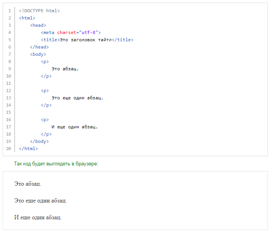Click line number 11 in the gutter
This screenshot has width=274, height=233.
pyautogui.click(x=9, y=83)
